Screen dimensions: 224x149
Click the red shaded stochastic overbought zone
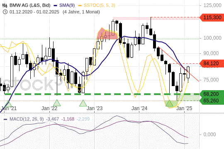[107, 34]
